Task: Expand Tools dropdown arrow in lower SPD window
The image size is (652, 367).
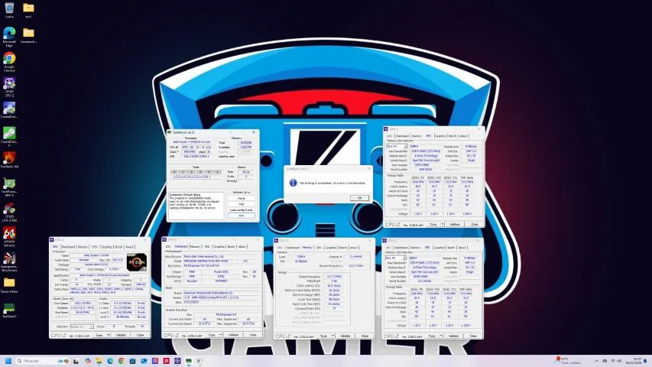Action: [441, 336]
